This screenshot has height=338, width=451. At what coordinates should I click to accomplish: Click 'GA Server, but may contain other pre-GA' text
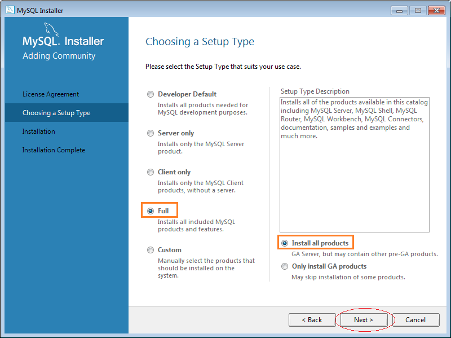pos(365,254)
